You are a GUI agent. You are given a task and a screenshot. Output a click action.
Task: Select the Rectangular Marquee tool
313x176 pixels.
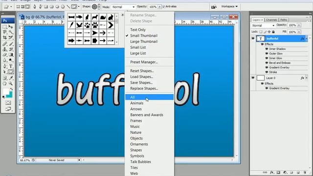(5, 26)
